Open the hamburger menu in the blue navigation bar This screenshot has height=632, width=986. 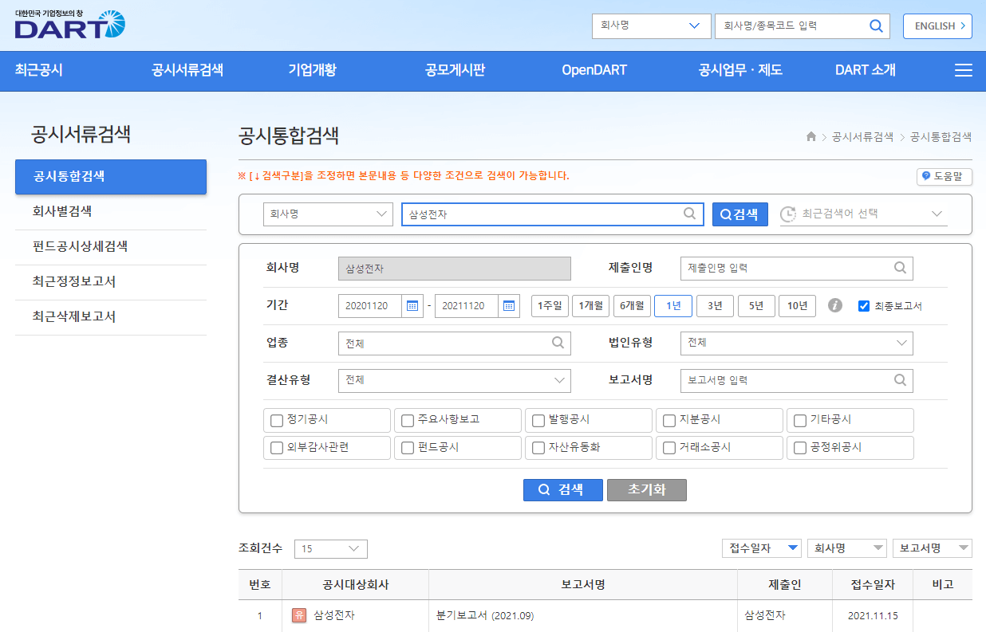coord(963,70)
